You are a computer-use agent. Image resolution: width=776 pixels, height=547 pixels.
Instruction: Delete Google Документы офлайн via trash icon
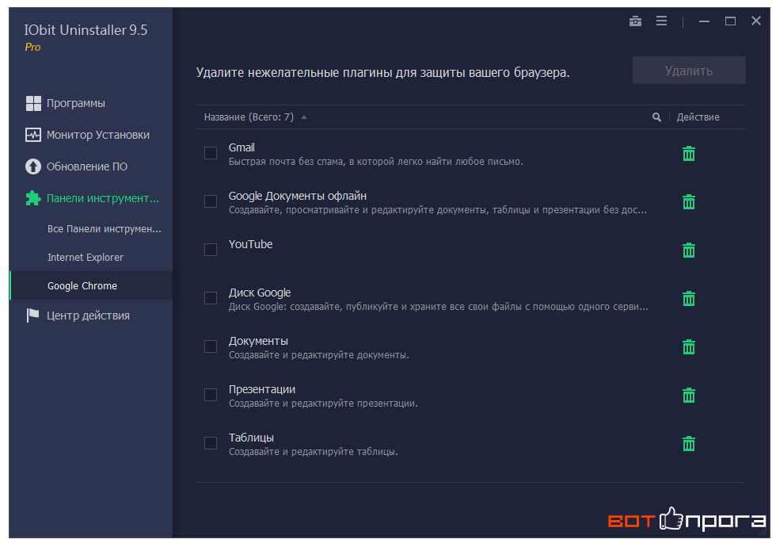click(688, 201)
